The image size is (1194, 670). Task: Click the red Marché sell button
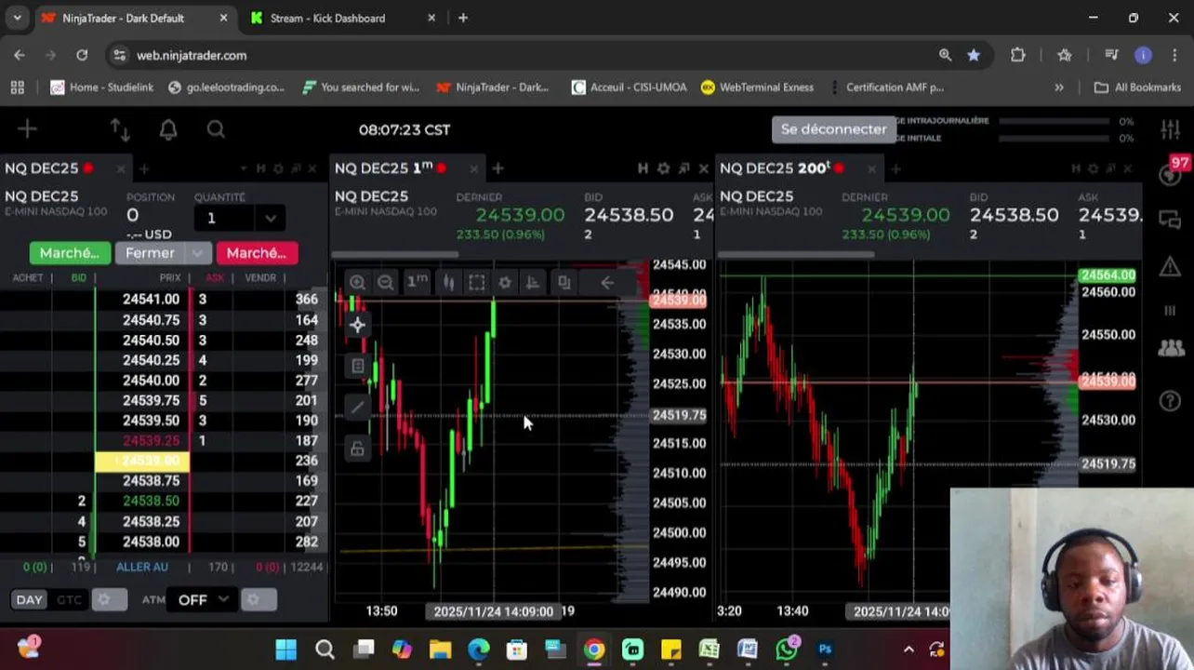click(257, 253)
